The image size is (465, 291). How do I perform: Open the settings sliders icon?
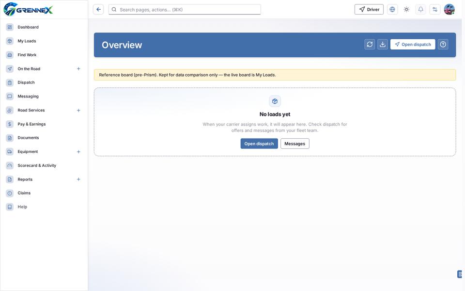pyautogui.click(x=435, y=10)
